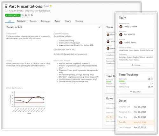Click the issue number #215
The height and width of the screenshot is (136, 159).
(46, 6)
